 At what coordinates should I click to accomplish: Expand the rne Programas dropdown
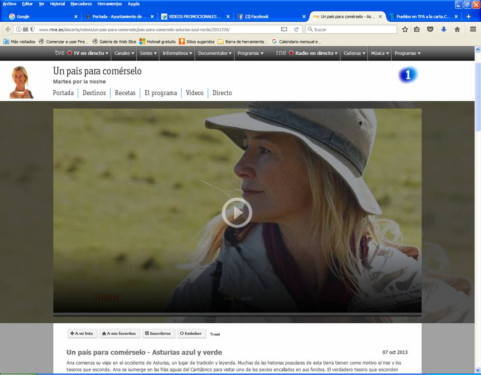tap(408, 53)
